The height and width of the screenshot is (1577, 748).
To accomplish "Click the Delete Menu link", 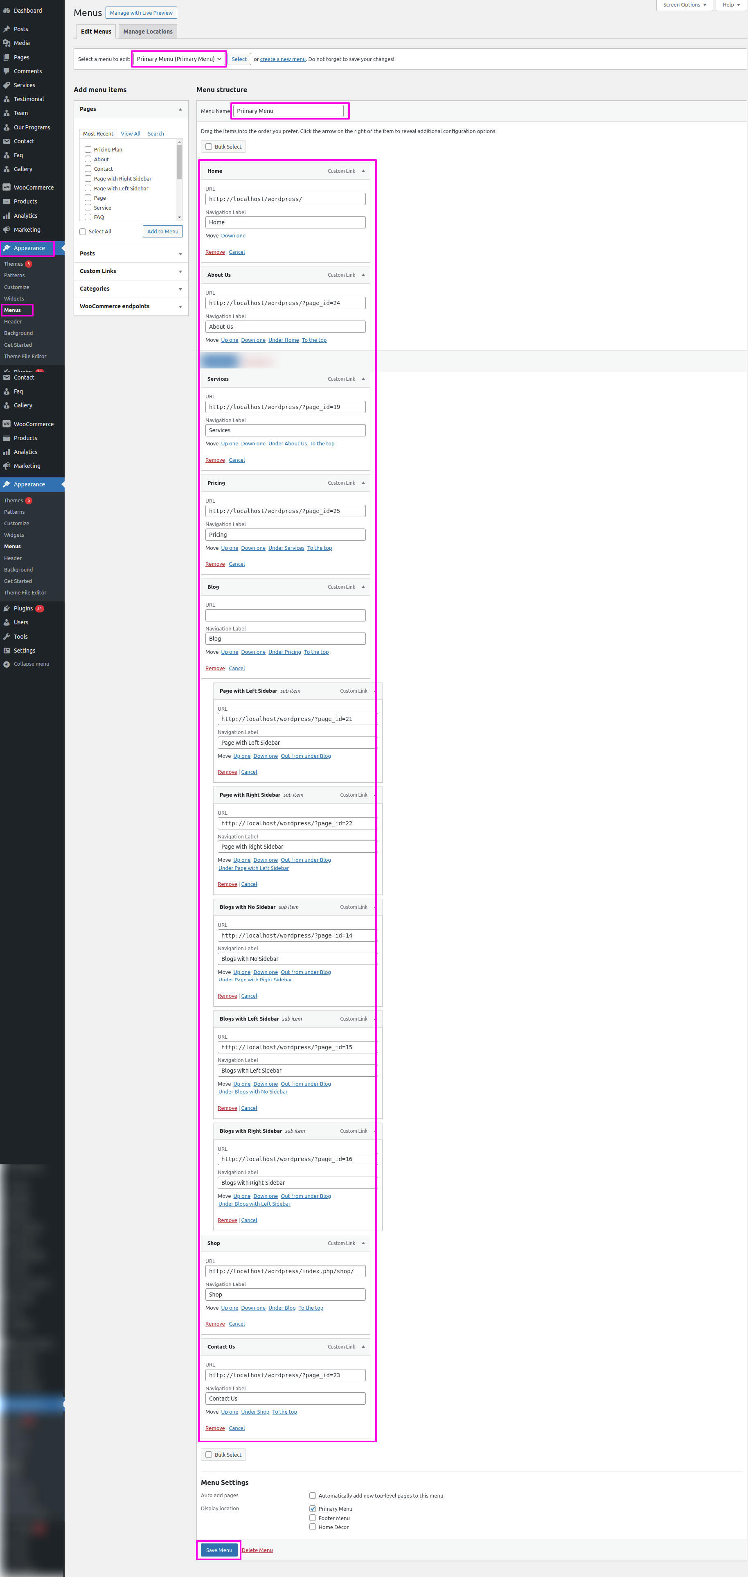I will click(257, 1550).
